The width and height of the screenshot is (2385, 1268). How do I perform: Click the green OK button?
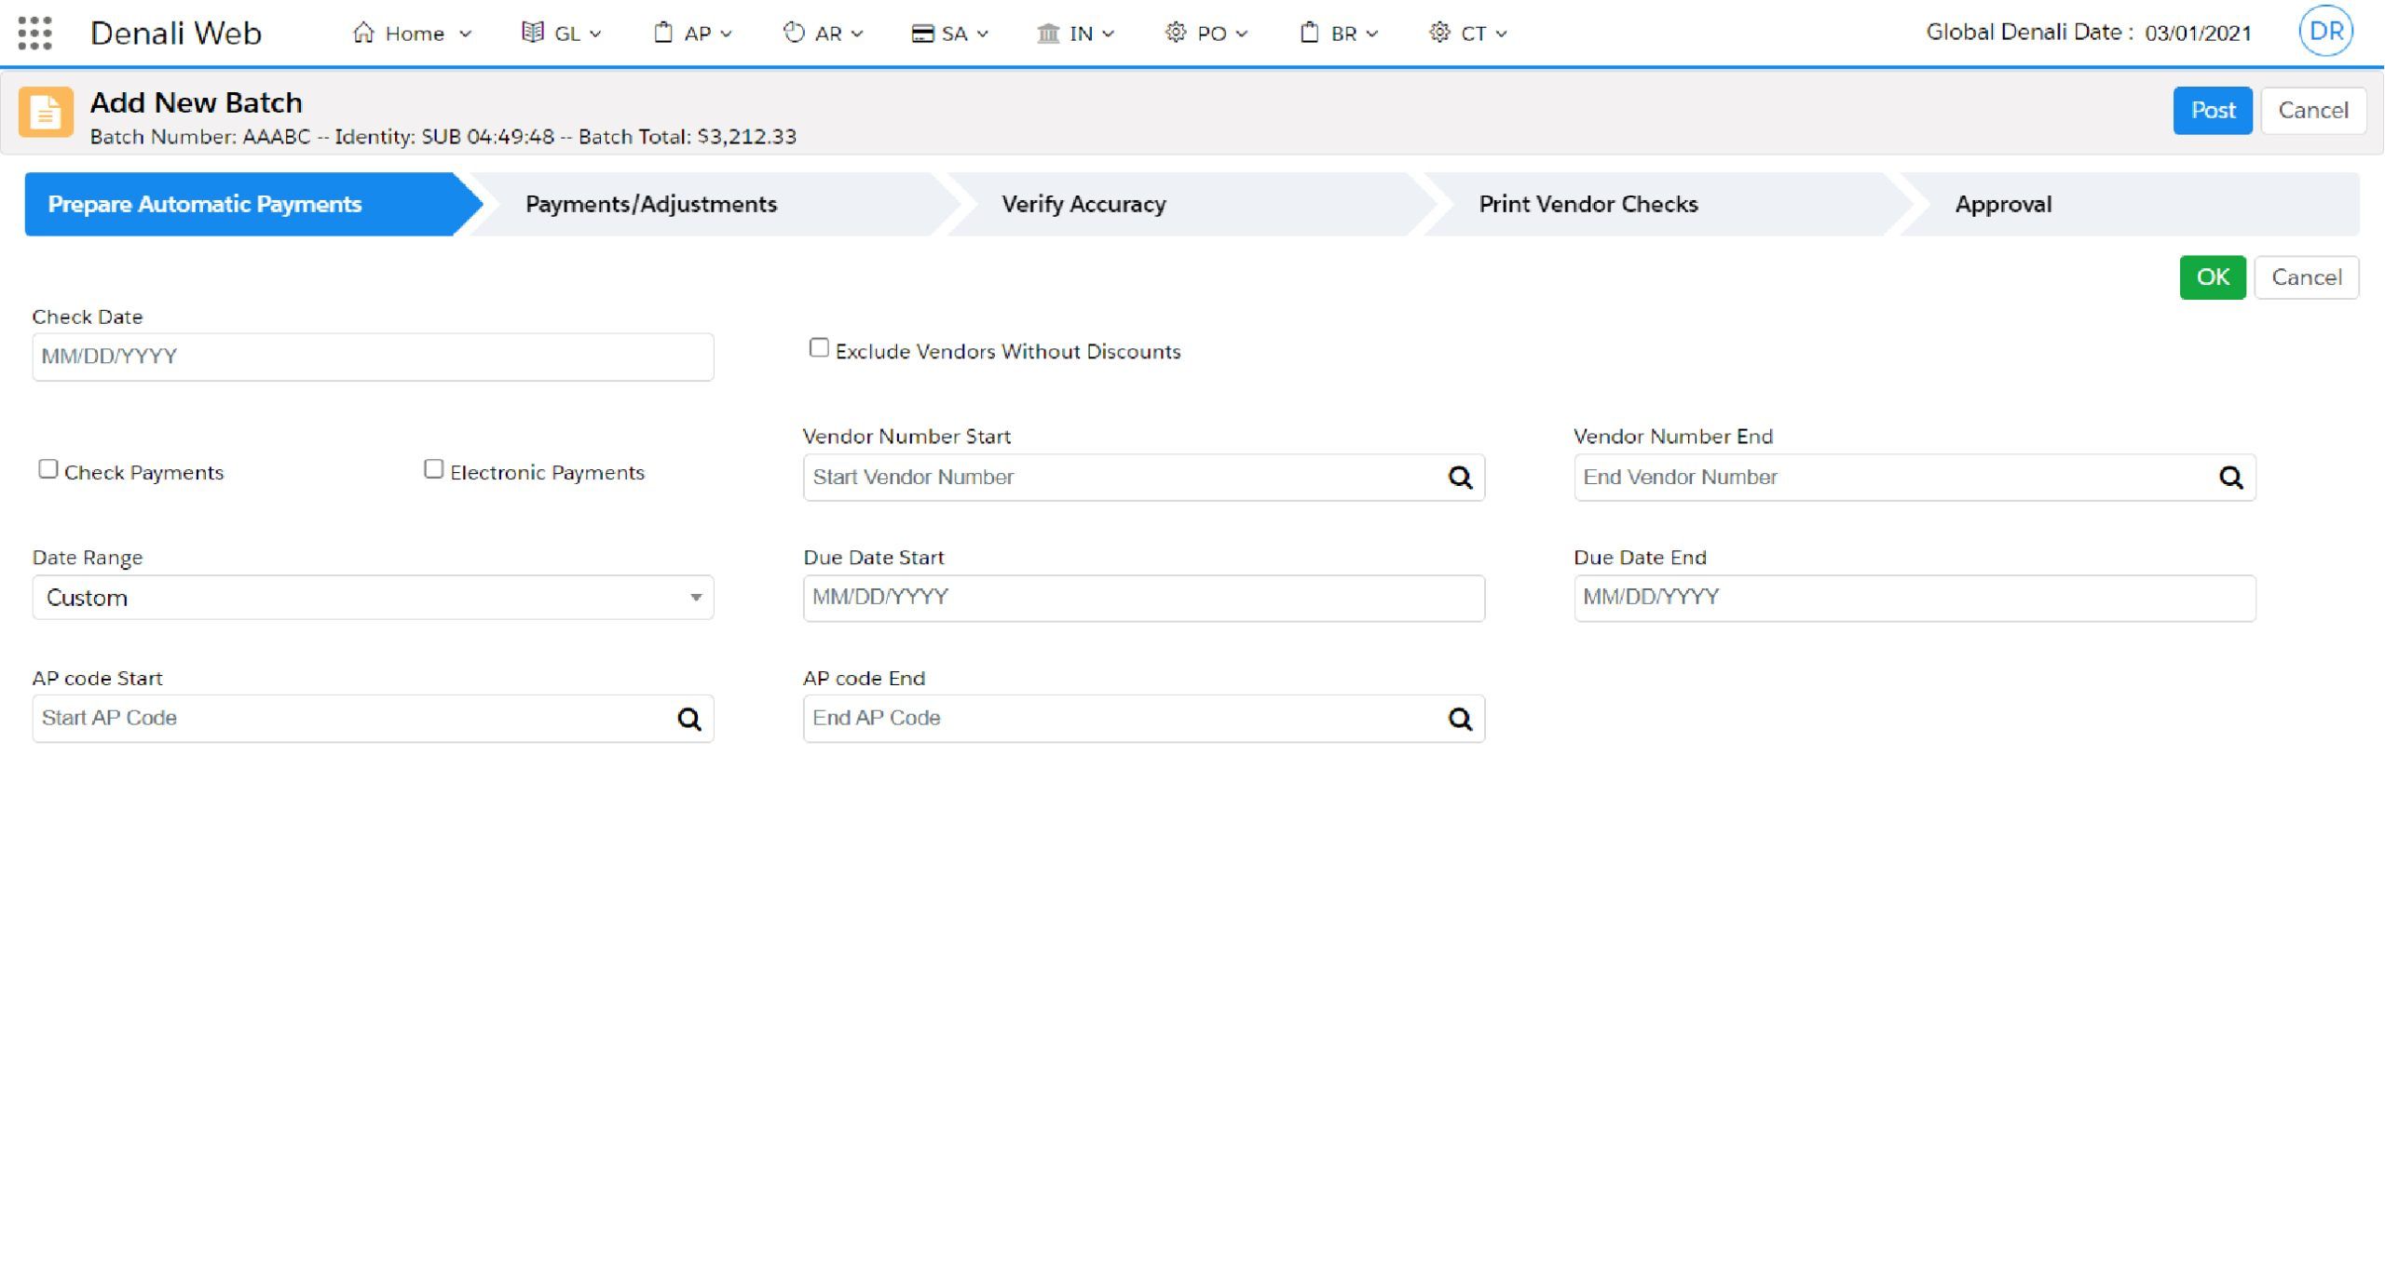click(2212, 277)
